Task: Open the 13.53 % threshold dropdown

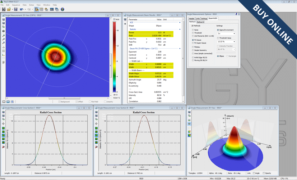Action: (x=226, y=42)
